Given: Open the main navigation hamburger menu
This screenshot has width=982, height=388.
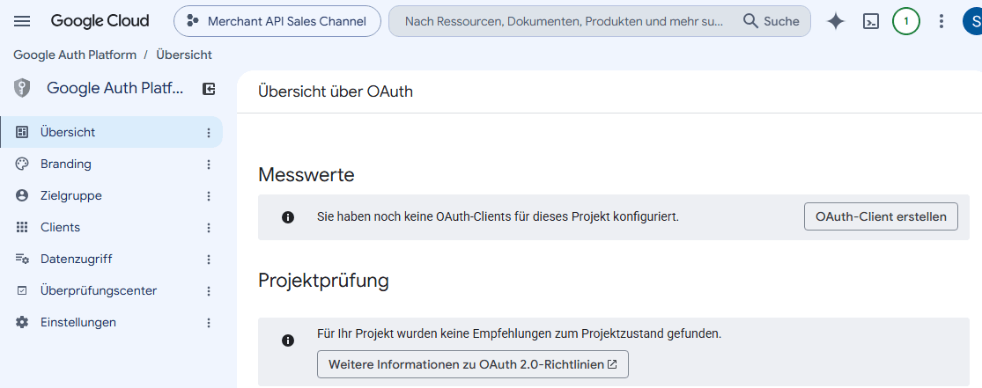Looking at the screenshot, I should click(22, 21).
